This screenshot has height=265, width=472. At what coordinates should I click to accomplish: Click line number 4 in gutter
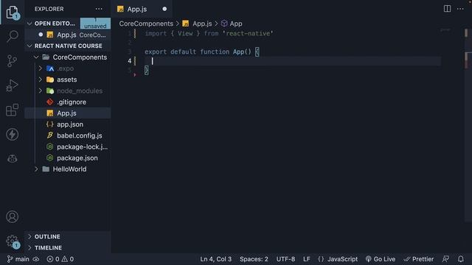click(x=130, y=61)
